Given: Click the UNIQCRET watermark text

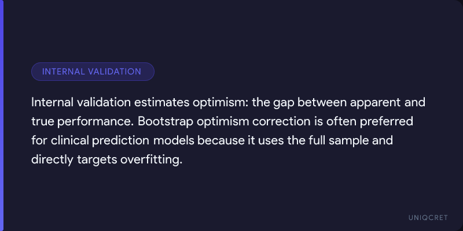Looking at the screenshot, I should (427, 216).
